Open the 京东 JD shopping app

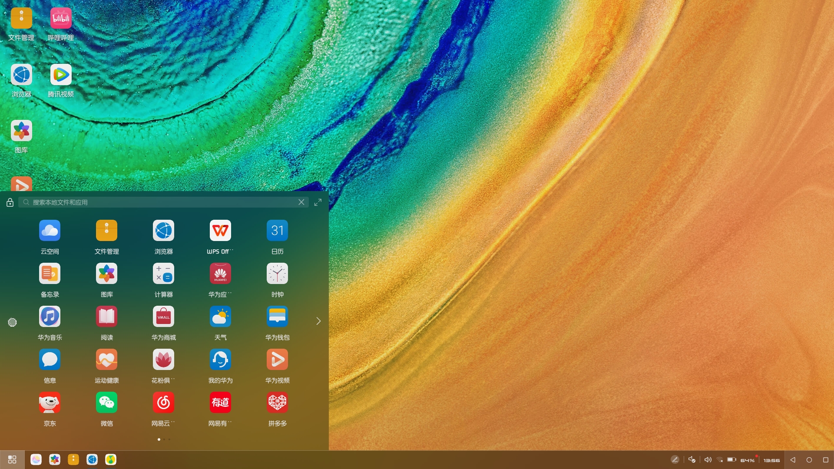coord(50,403)
